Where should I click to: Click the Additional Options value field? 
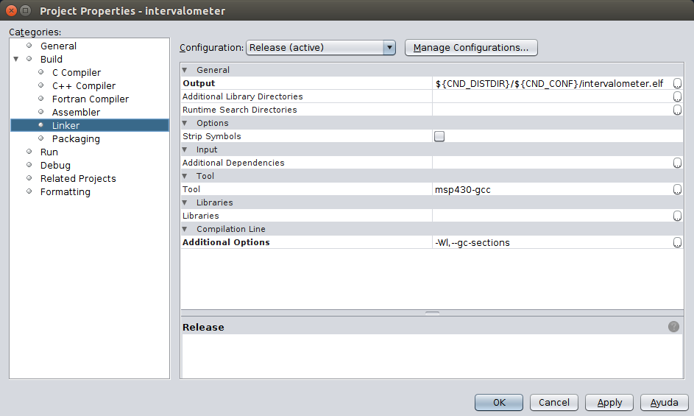click(x=550, y=243)
